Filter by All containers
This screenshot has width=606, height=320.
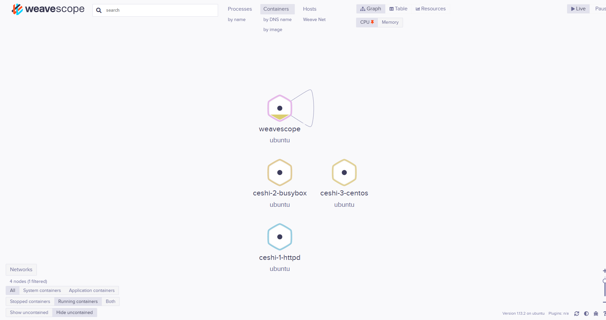(x=12, y=291)
